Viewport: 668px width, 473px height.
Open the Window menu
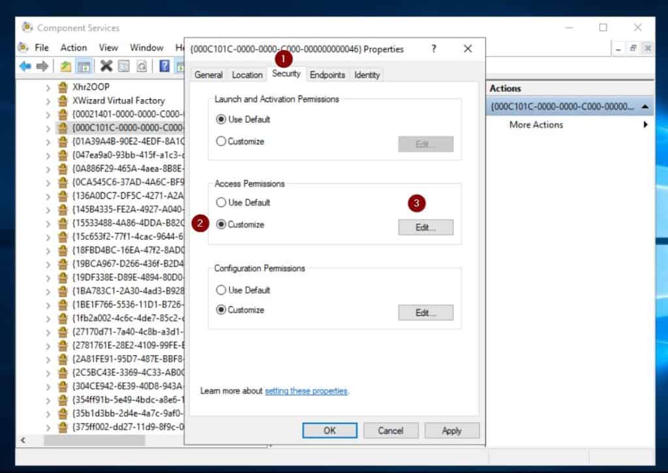pos(147,48)
